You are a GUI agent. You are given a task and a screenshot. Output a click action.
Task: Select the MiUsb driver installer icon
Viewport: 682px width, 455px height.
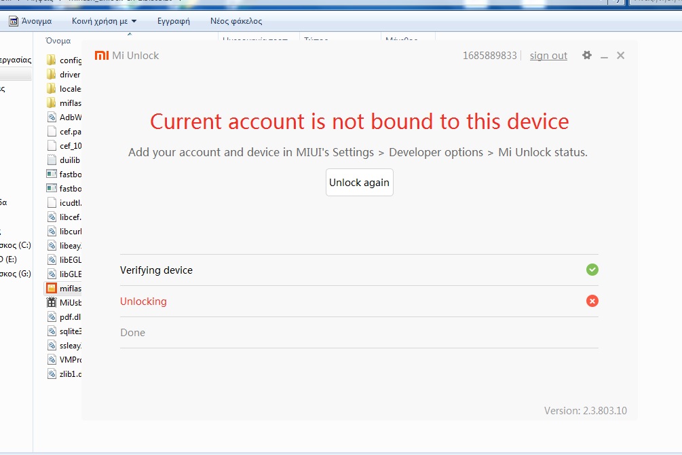click(x=52, y=303)
